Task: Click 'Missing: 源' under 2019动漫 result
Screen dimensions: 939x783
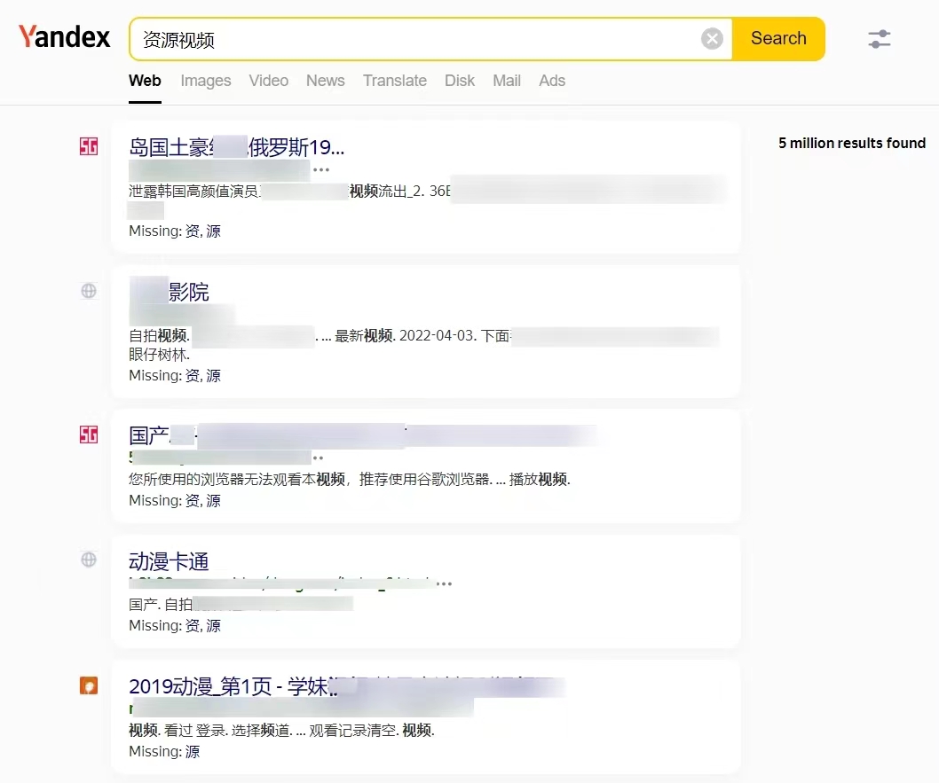Action: pyautogui.click(x=164, y=752)
